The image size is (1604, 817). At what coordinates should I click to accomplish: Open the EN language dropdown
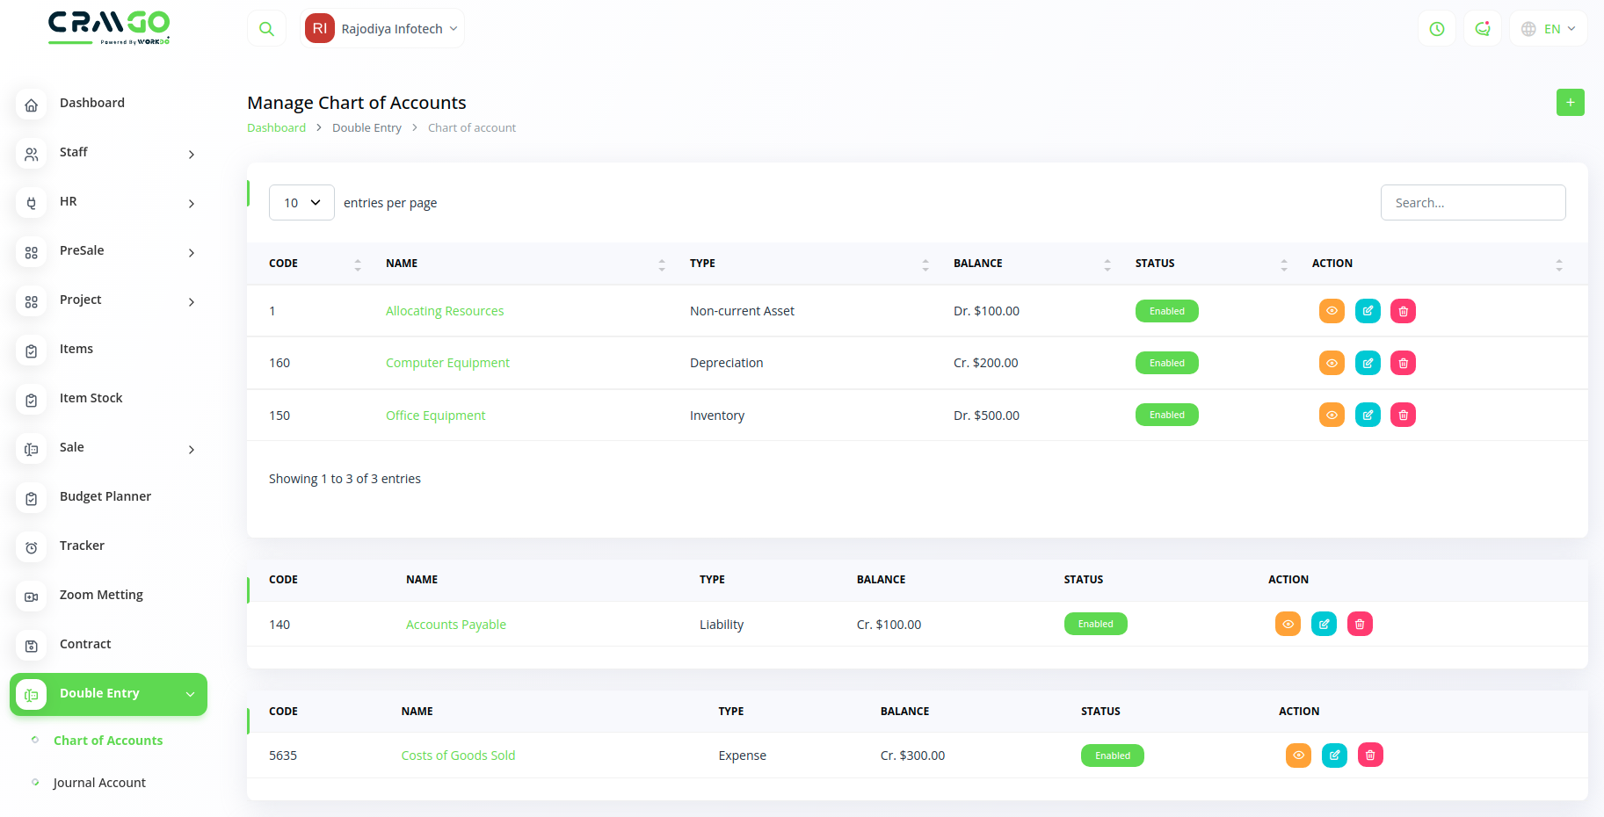click(1549, 29)
